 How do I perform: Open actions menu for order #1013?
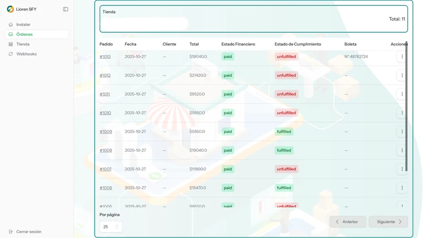(x=402, y=57)
